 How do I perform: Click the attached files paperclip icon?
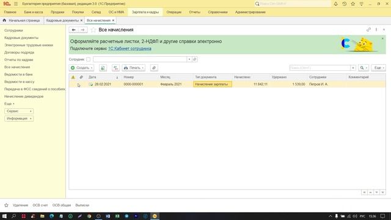tap(154, 68)
